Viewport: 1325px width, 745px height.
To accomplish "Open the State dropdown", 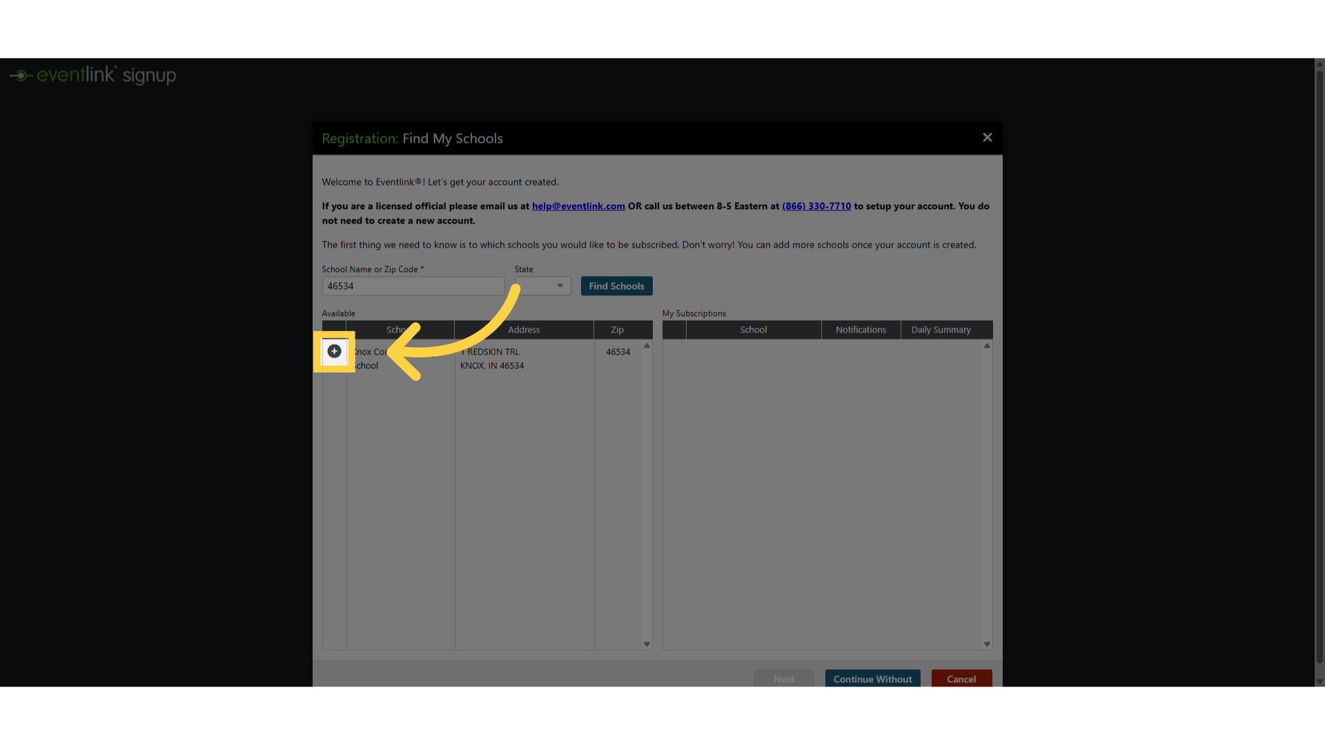I will [542, 286].
